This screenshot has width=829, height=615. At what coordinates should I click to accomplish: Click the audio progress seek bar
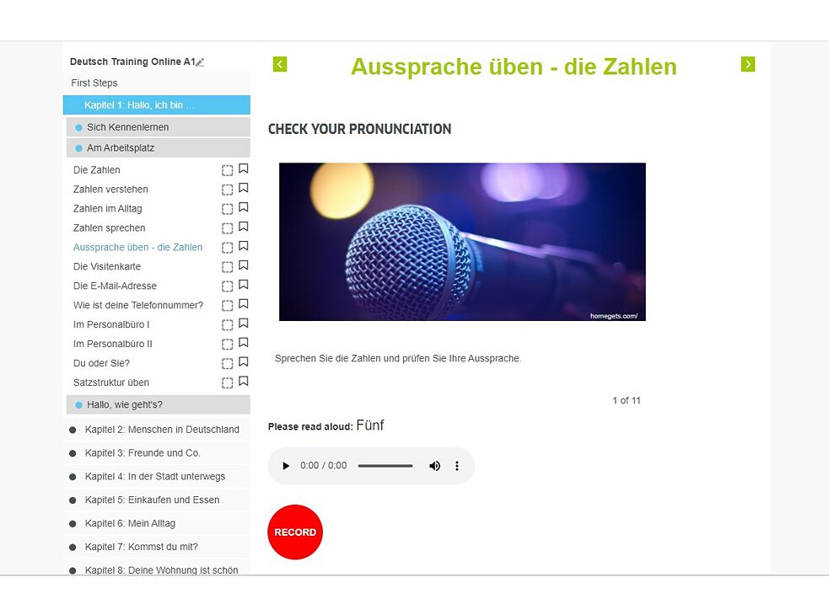coord(385,466)
